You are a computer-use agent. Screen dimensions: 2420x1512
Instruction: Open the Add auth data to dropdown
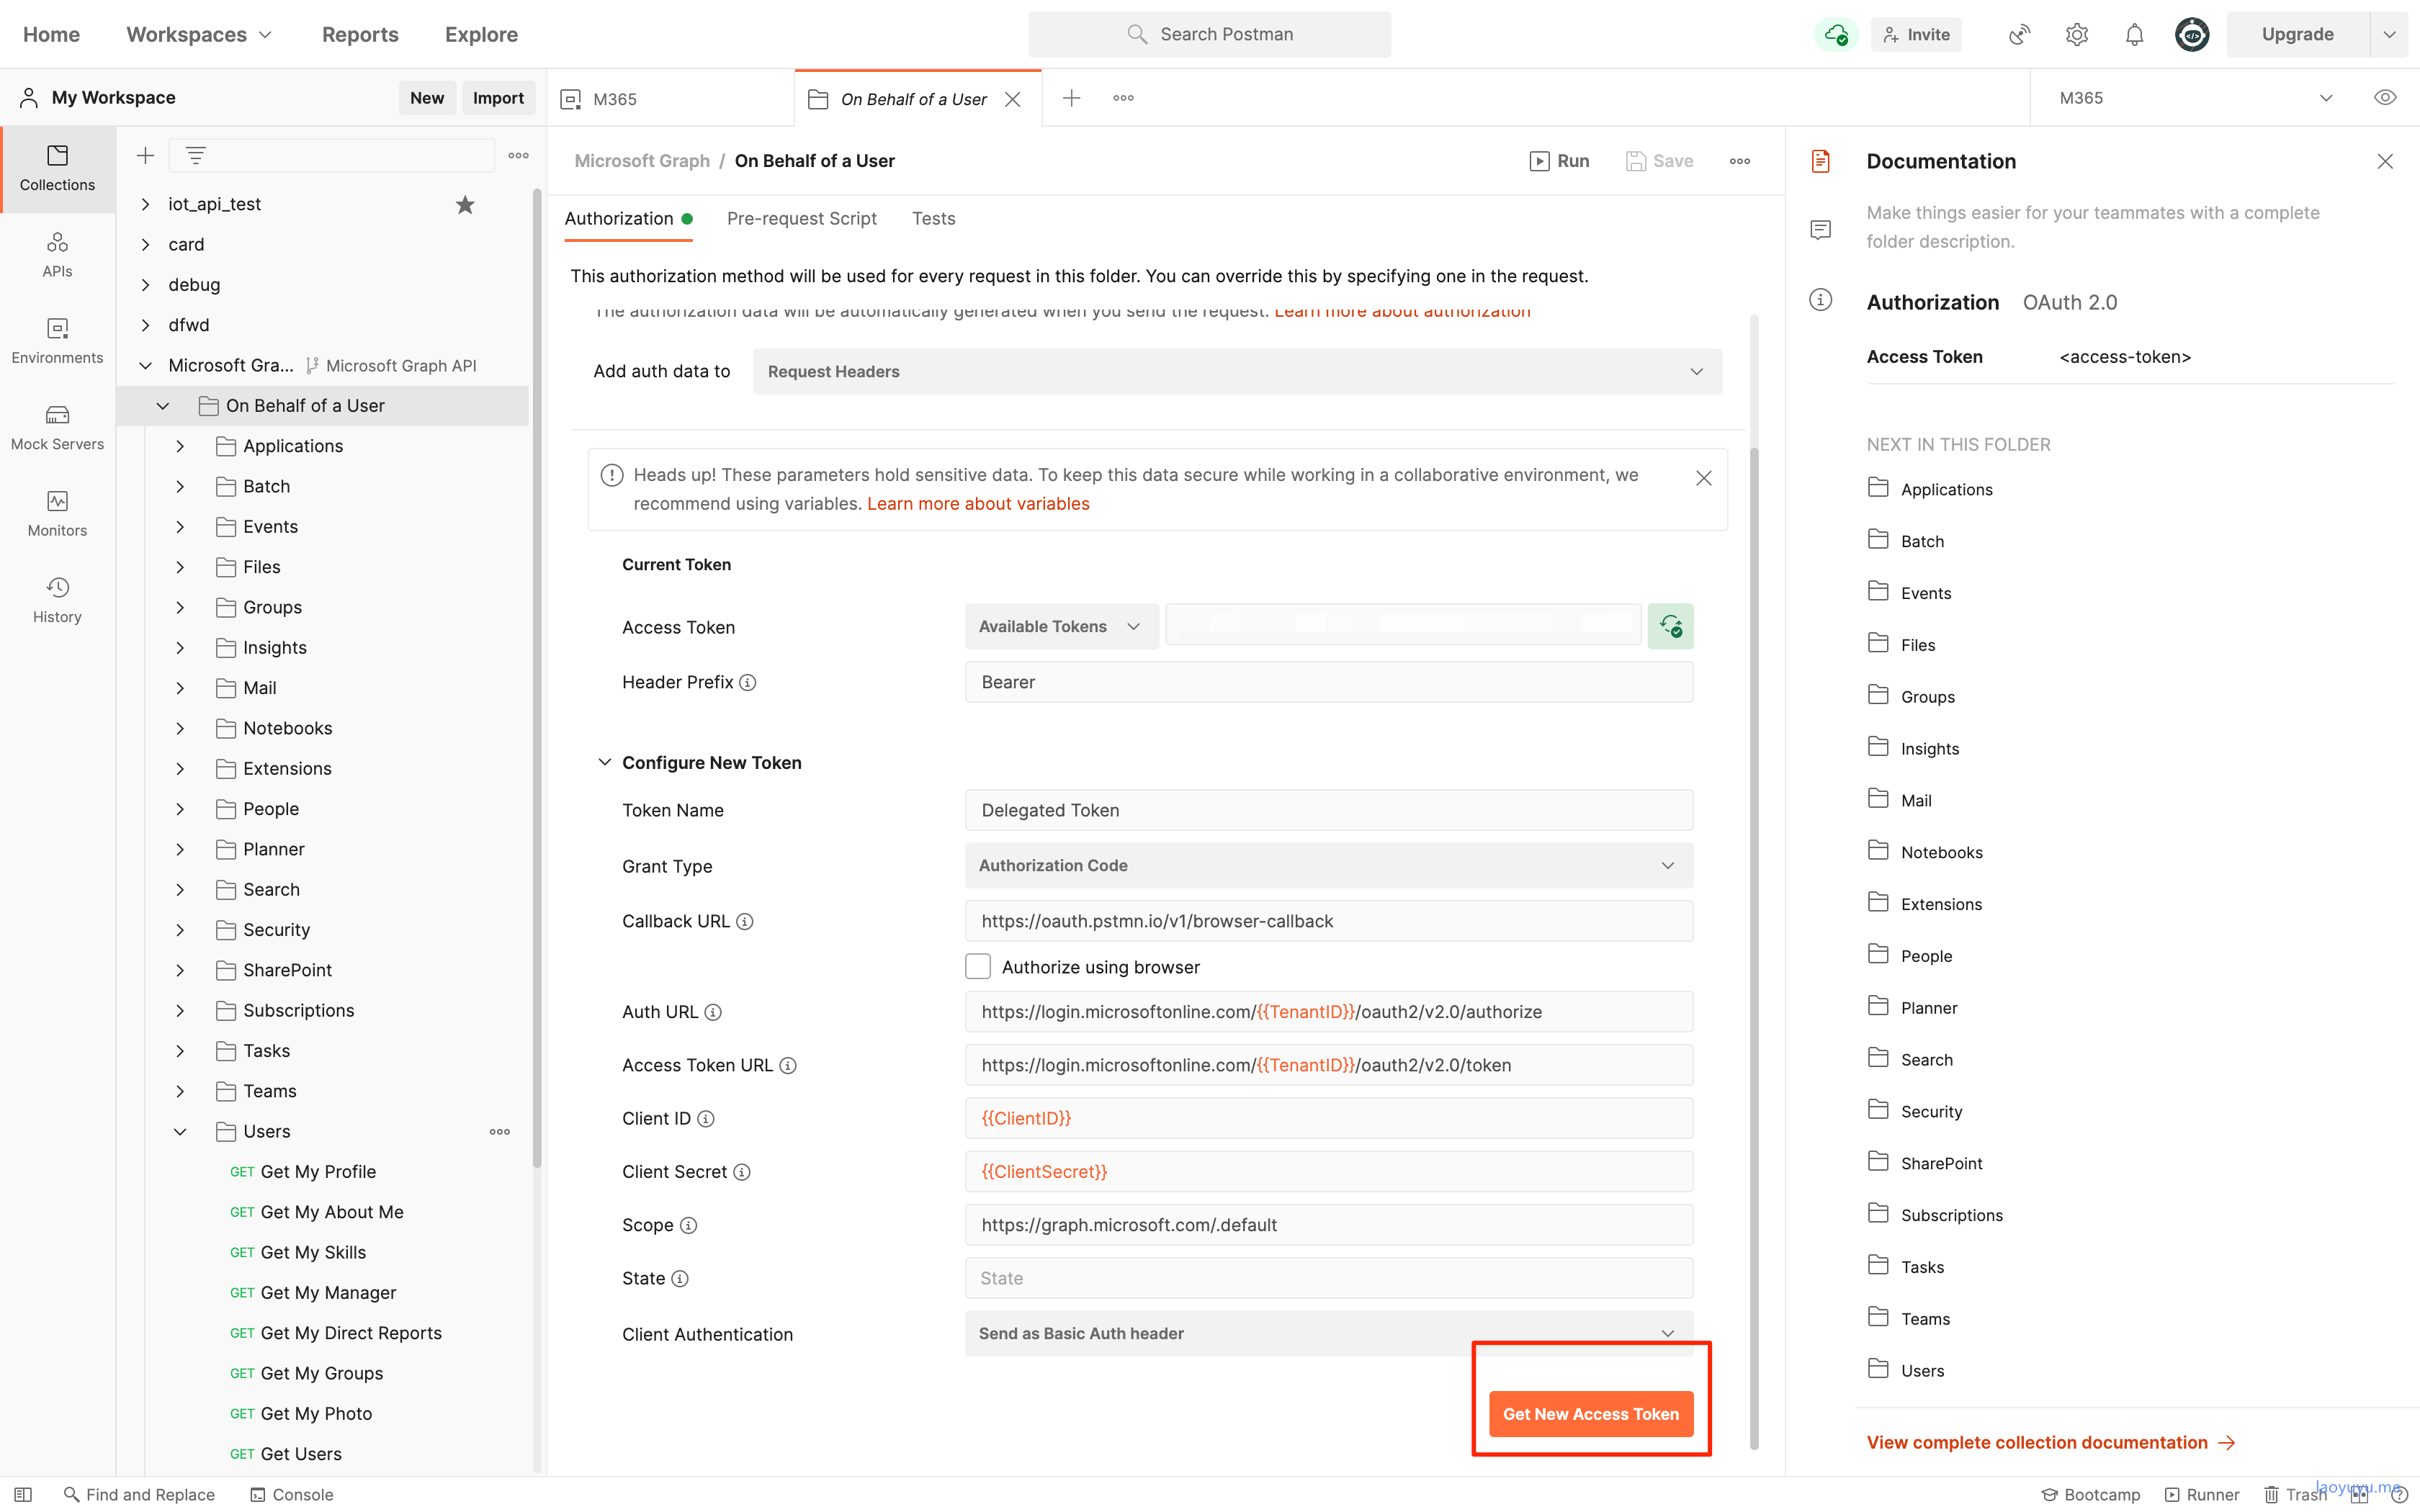(1237, 371)
